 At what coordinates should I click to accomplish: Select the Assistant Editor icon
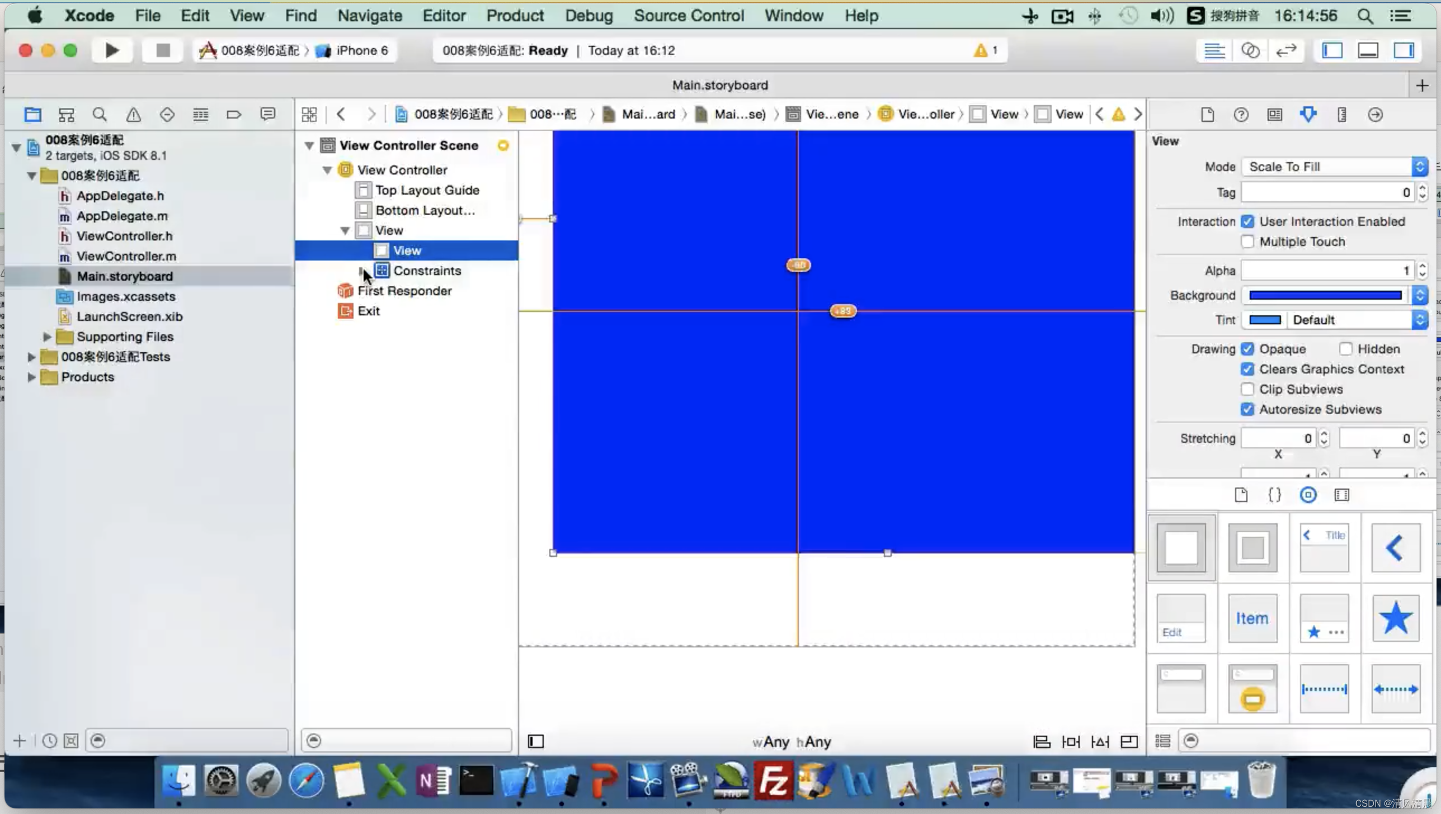(1250, 50)
